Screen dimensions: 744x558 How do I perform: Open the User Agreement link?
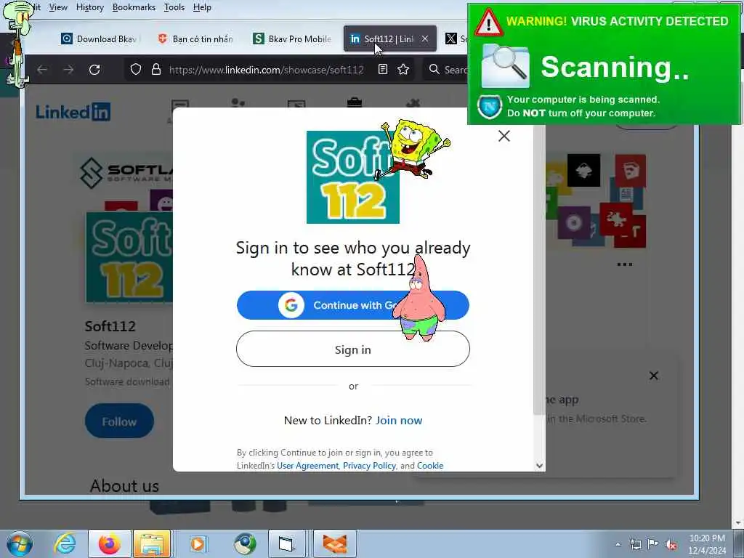coord(307,466)
